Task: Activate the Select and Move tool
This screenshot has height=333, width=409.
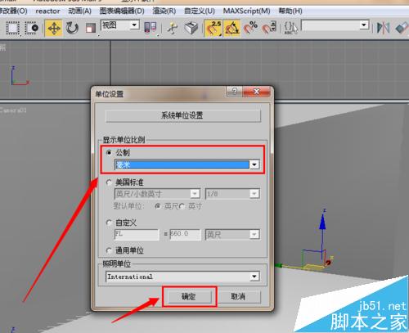Action: 54,28
